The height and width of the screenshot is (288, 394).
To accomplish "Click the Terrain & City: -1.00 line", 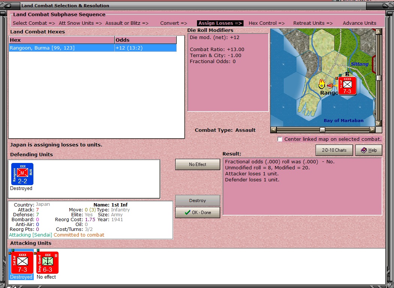I will click(215, 56).
